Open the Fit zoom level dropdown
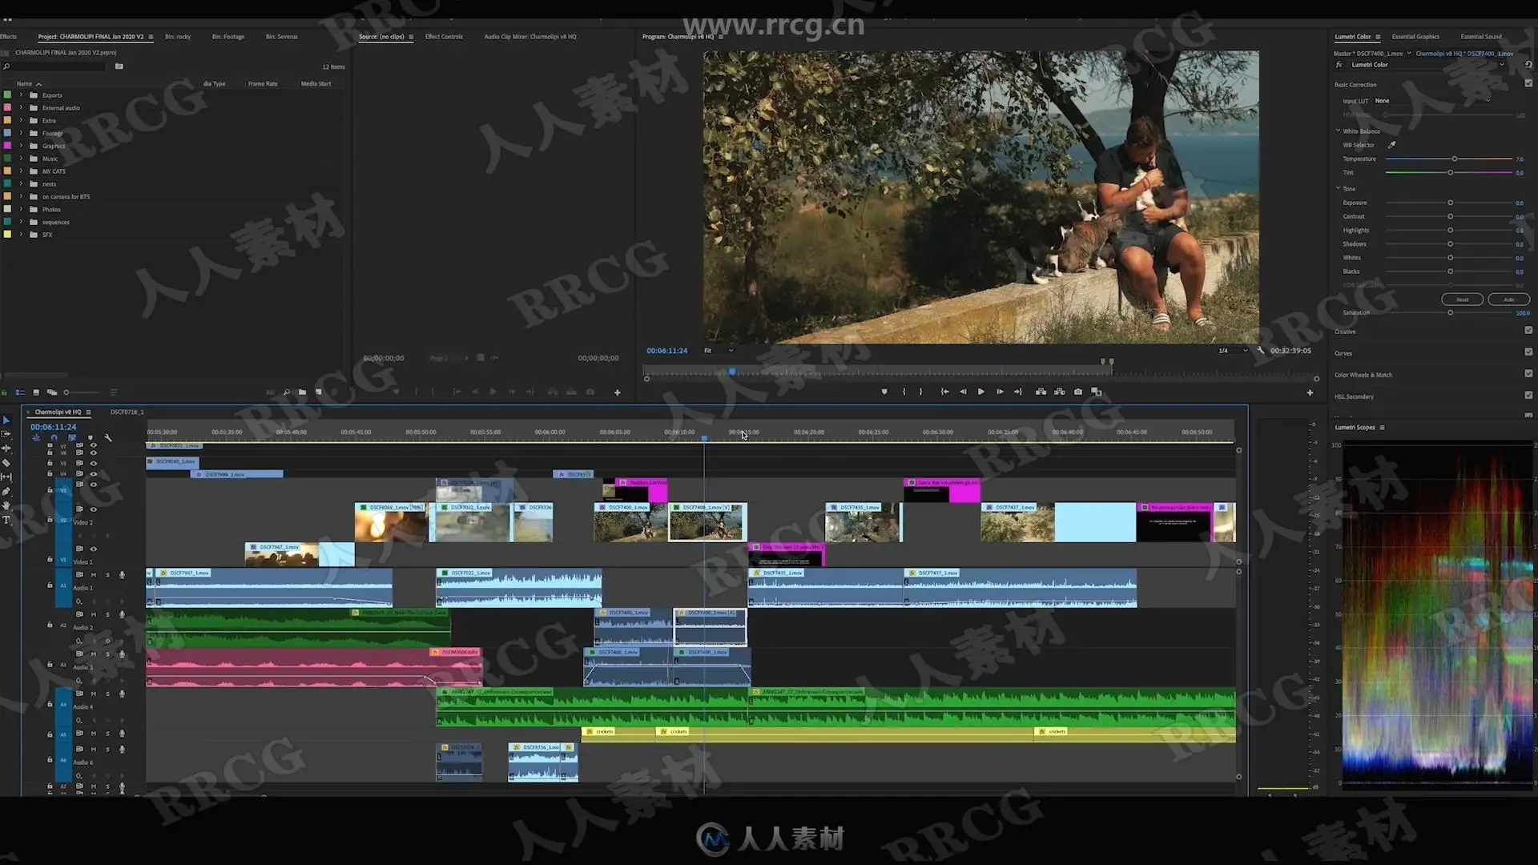Viewport: 1538px width, 865px height. tap(719, 351)
